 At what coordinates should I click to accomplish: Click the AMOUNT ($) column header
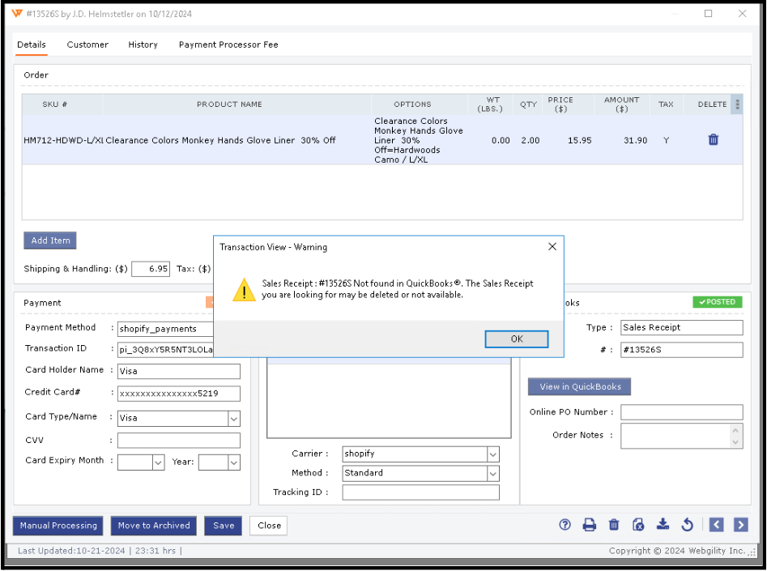(622, 104)
